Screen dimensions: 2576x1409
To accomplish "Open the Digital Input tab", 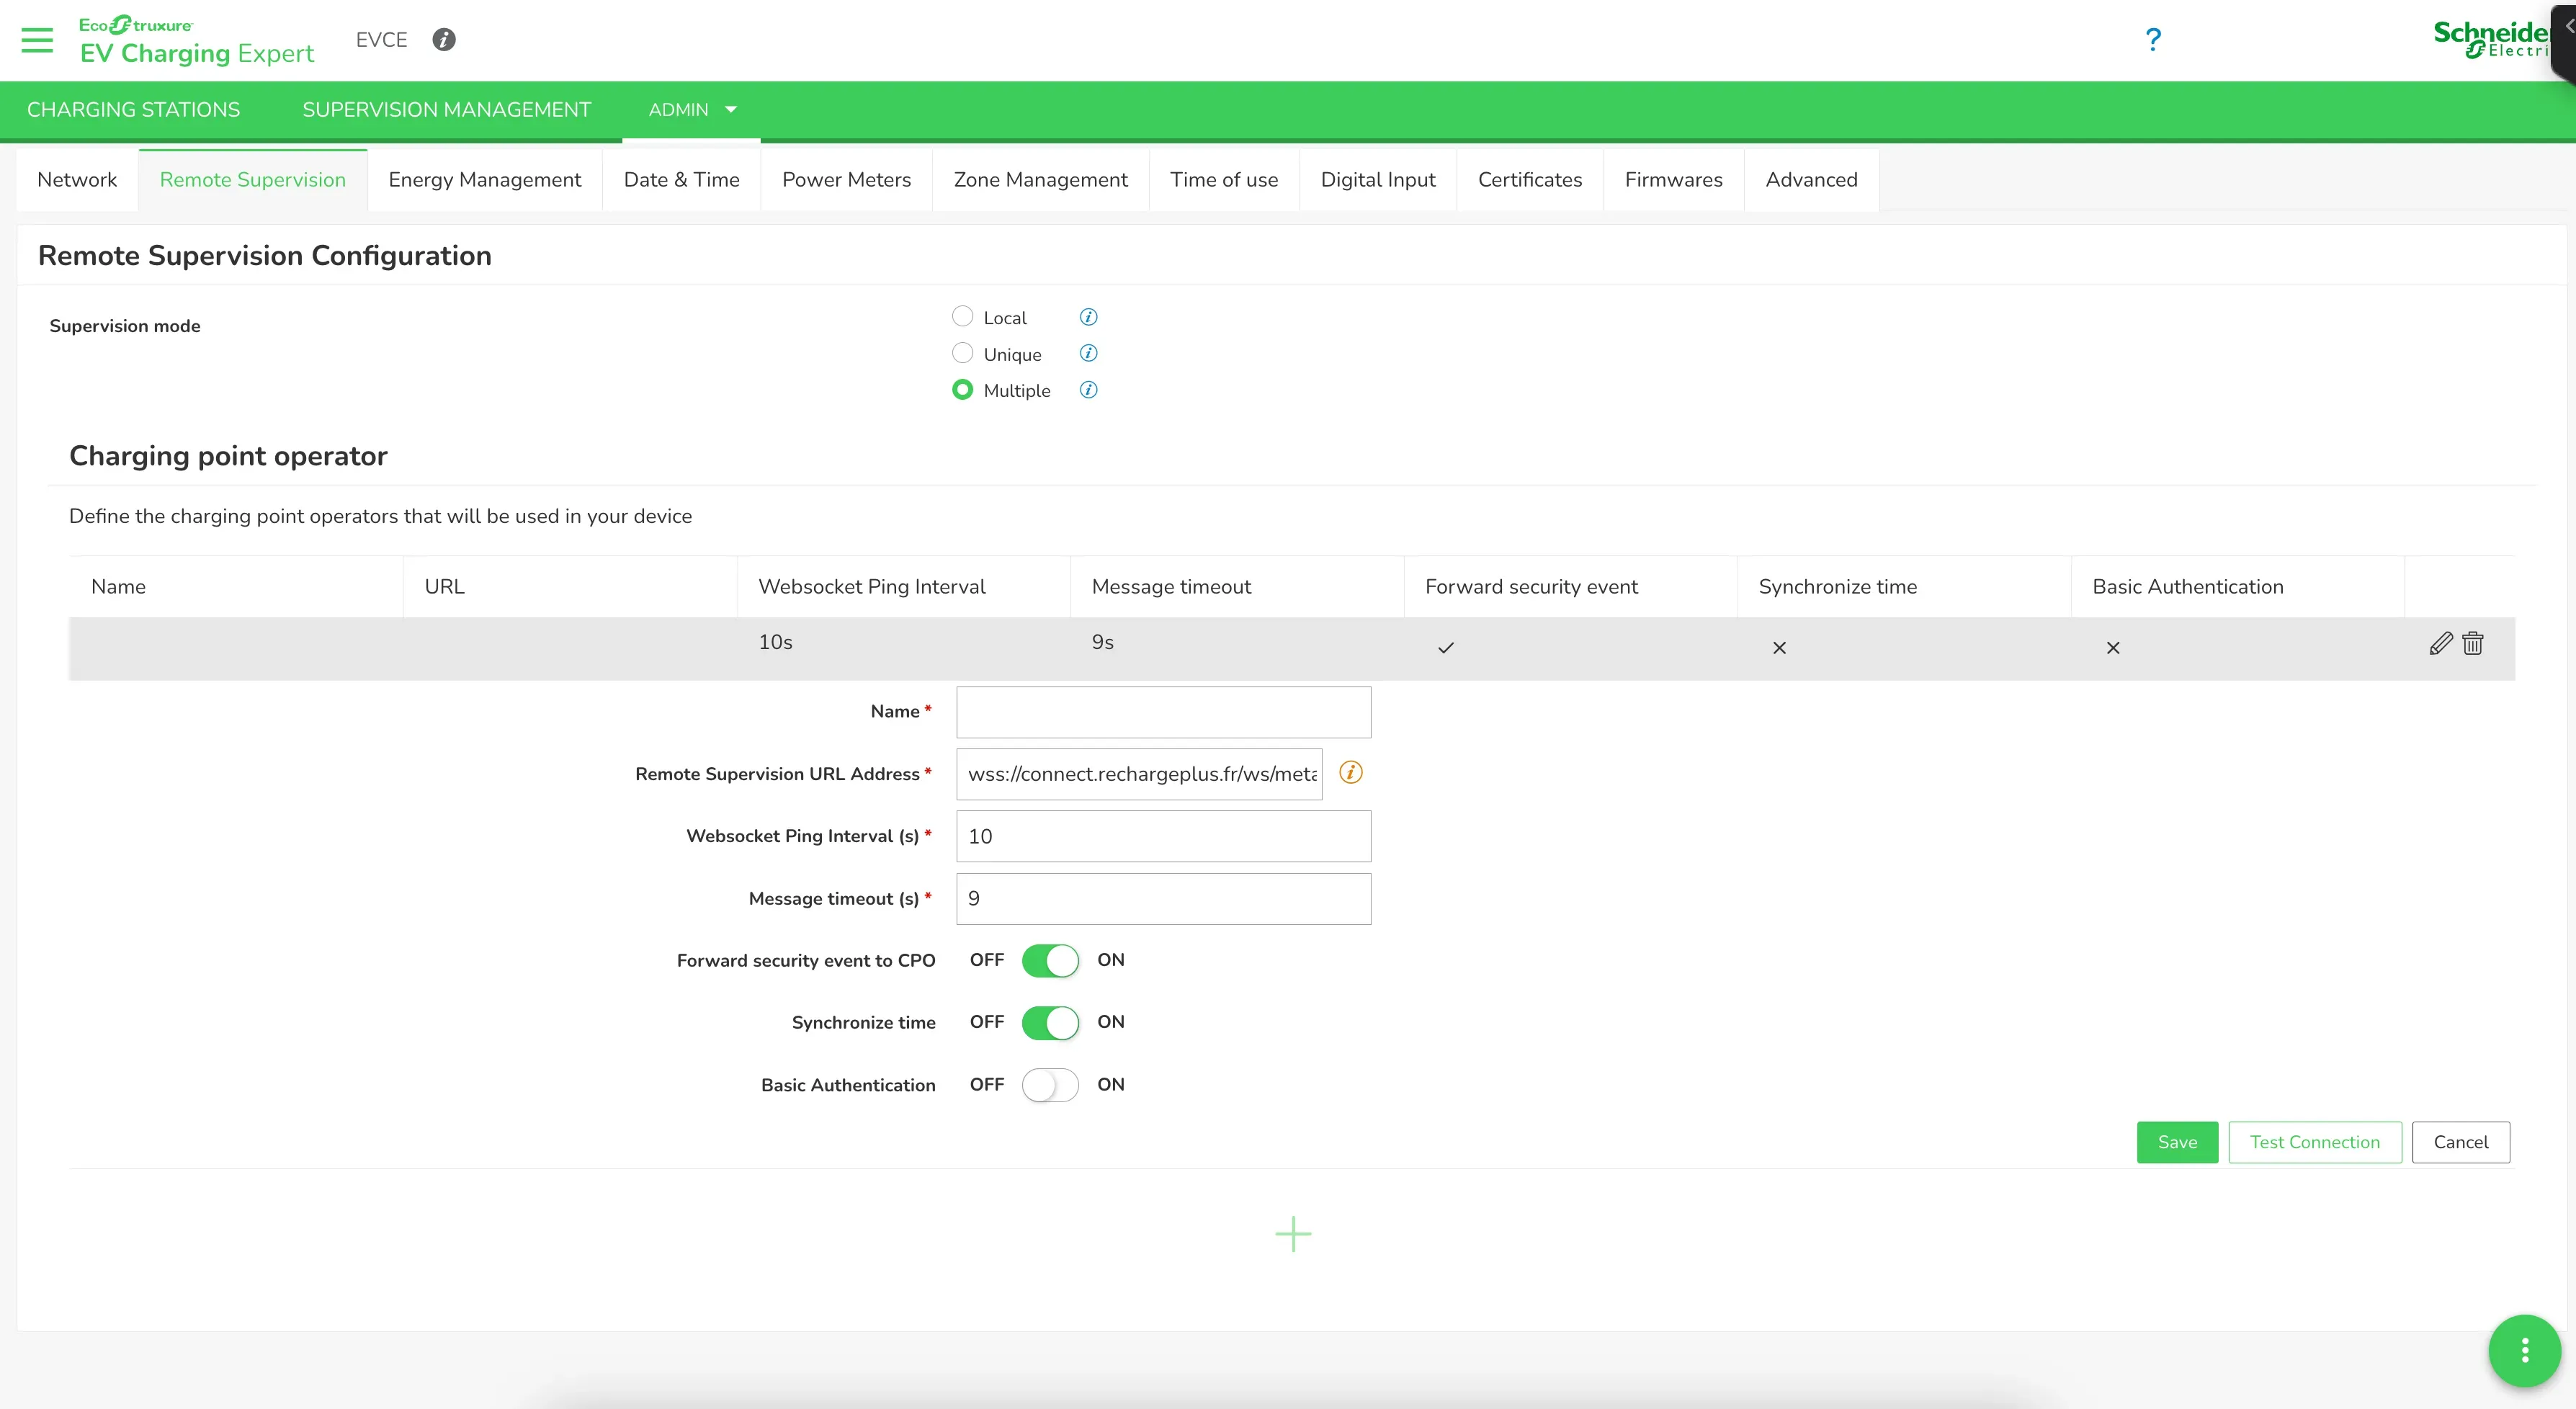I will tap(1378, 180).
